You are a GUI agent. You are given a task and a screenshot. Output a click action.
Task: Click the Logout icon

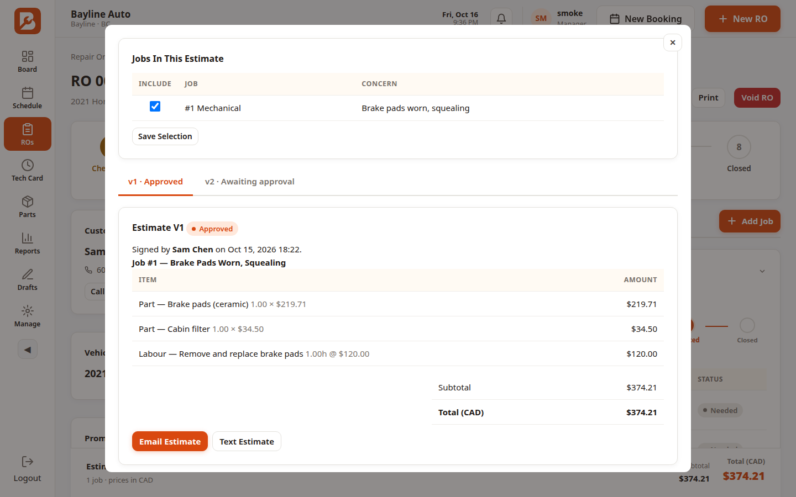click(x=27, y=462)
